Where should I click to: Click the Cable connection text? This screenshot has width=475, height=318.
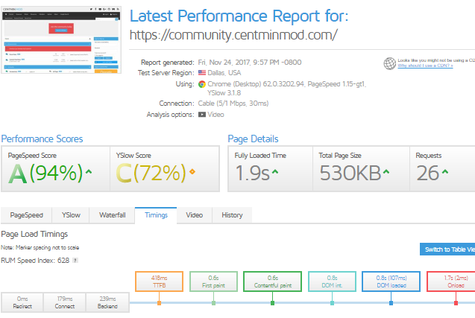[233, 104]
